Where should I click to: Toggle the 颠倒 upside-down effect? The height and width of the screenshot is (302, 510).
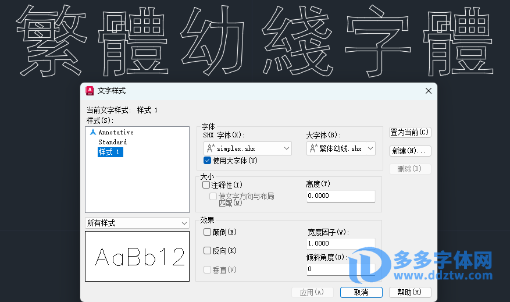click(207, 232)
